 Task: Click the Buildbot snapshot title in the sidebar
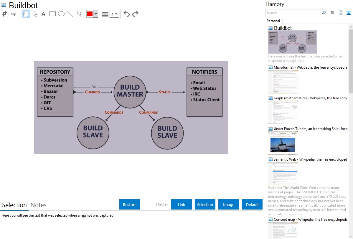coord(283,28)
